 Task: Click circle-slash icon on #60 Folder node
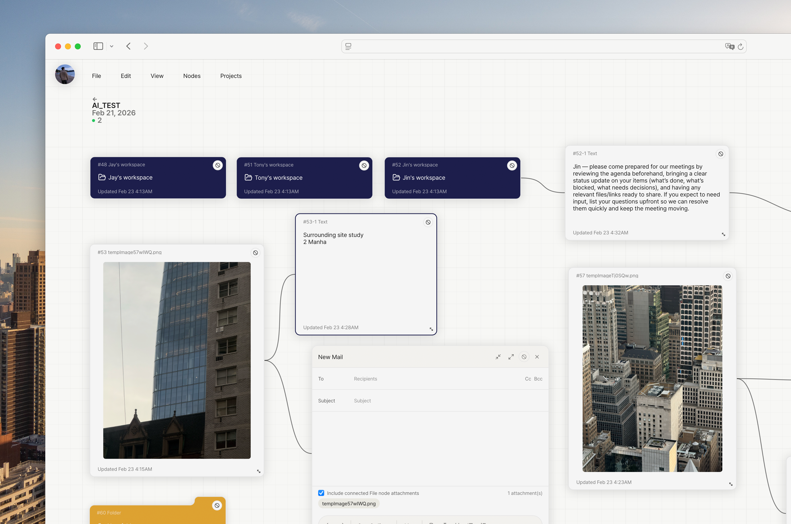(x=217, y=506)
